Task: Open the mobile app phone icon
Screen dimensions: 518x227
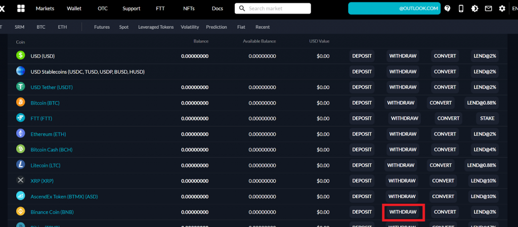Action: pos(461,9)
